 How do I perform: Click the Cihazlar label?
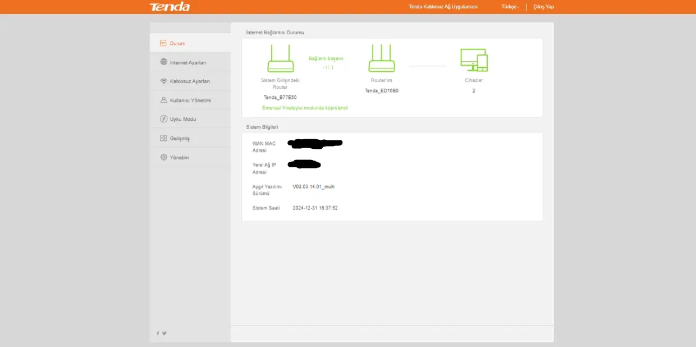(x=474, y=80)
